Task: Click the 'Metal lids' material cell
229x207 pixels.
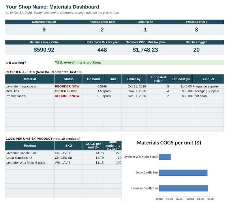Action: coord(30,91)
